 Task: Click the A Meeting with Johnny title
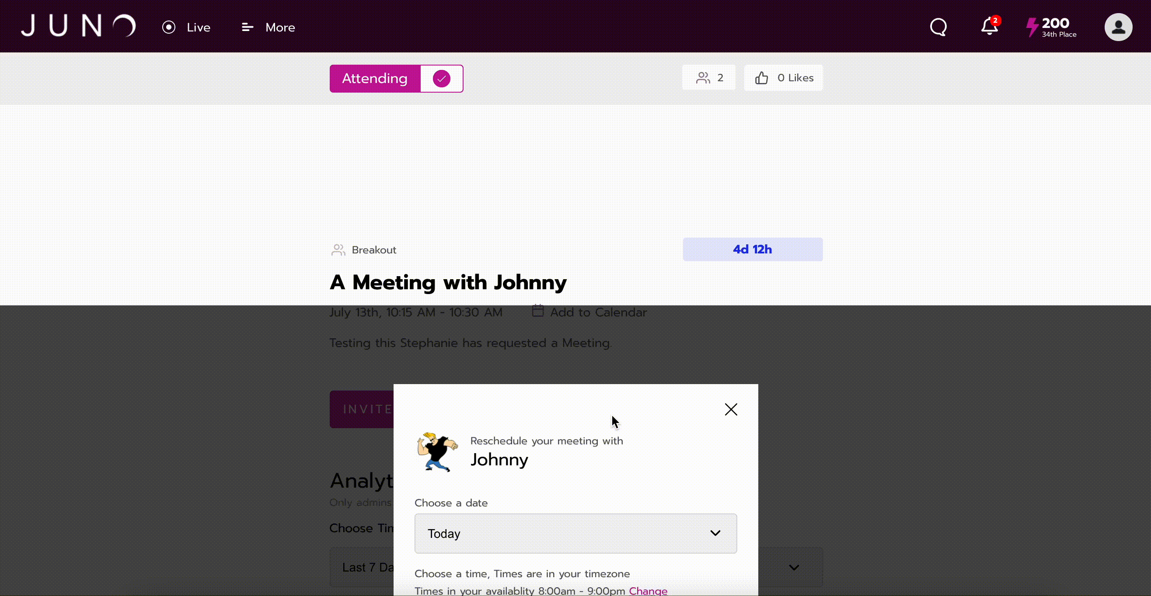(x=448, y=282)
